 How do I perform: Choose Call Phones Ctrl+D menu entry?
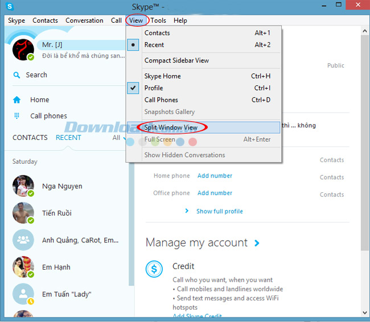204,100
